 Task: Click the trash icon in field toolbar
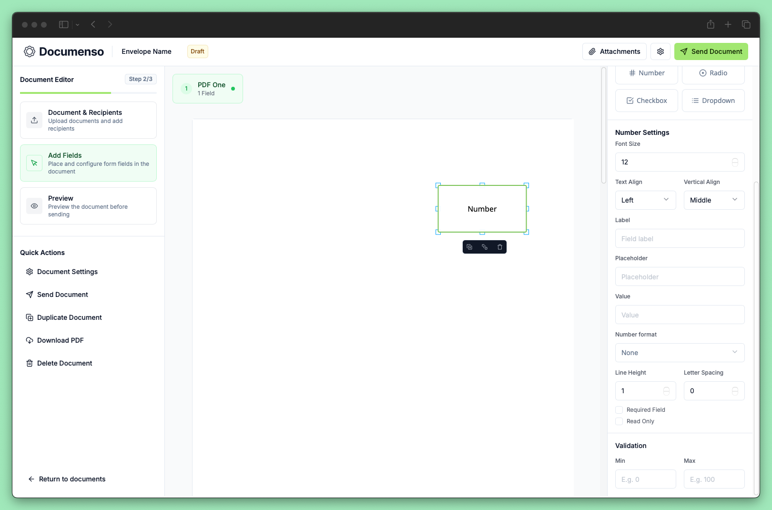click(500, 247)
